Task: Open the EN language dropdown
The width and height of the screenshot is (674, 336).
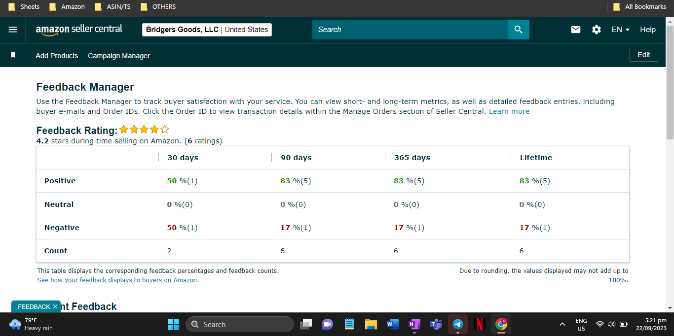Action: 621,30
